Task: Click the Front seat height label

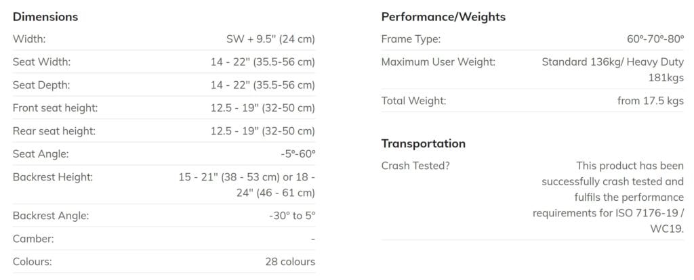Action: tap(55, 108)
